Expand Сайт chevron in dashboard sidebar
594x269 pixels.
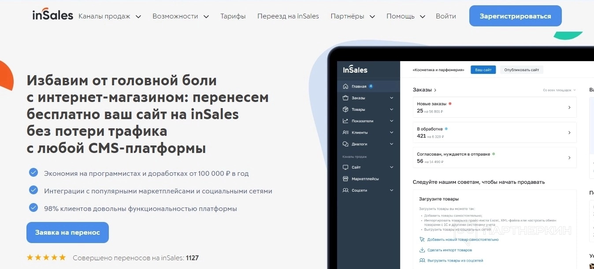tap(392, 167)
